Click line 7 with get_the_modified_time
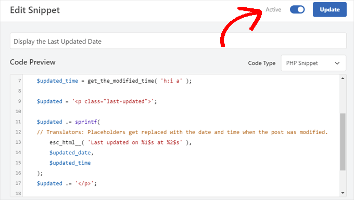 114,81
